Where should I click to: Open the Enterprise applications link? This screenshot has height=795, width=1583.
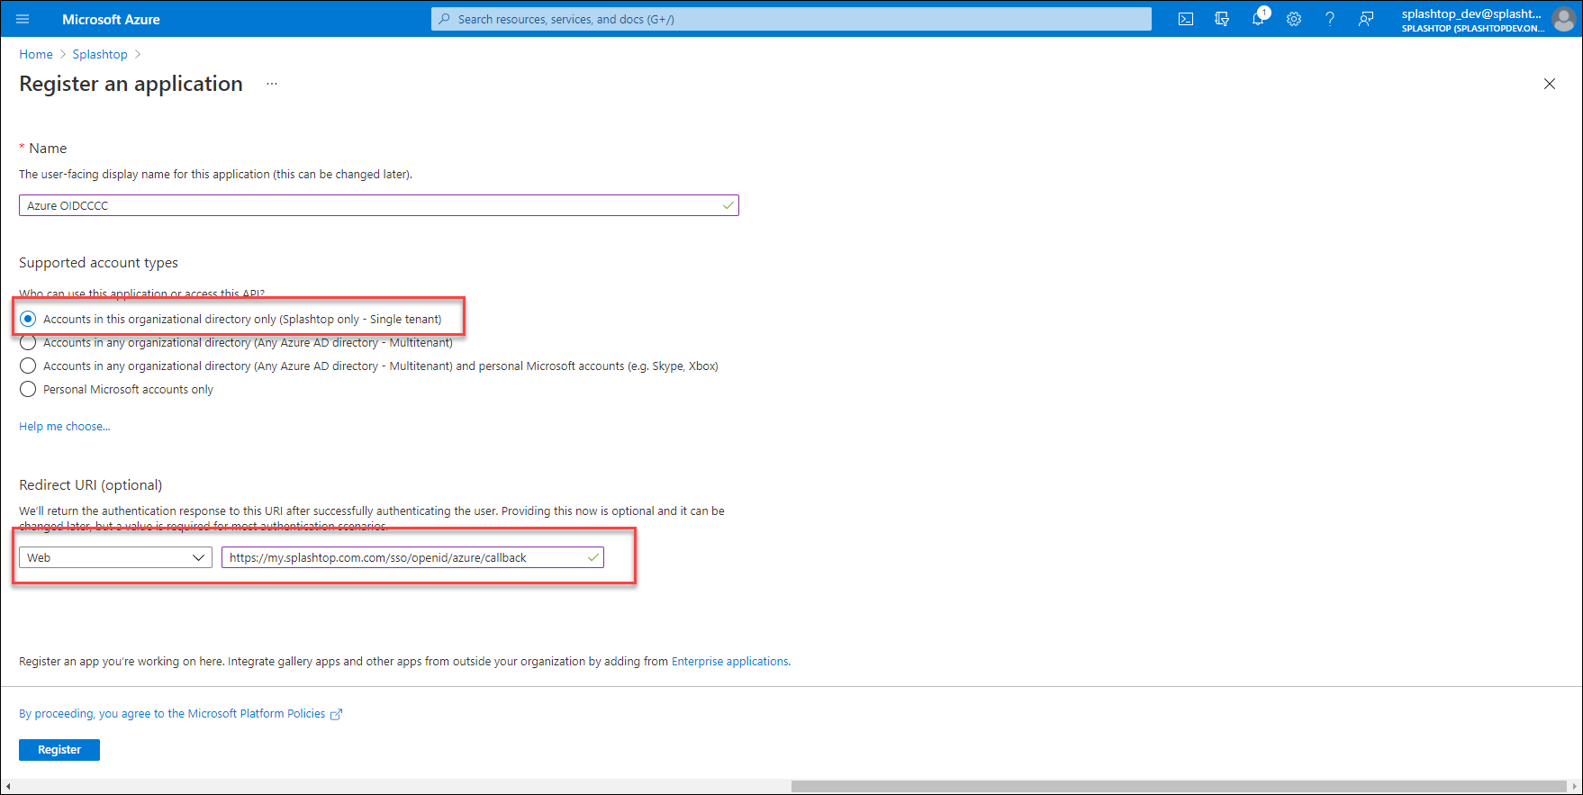(x=729, y=661)
